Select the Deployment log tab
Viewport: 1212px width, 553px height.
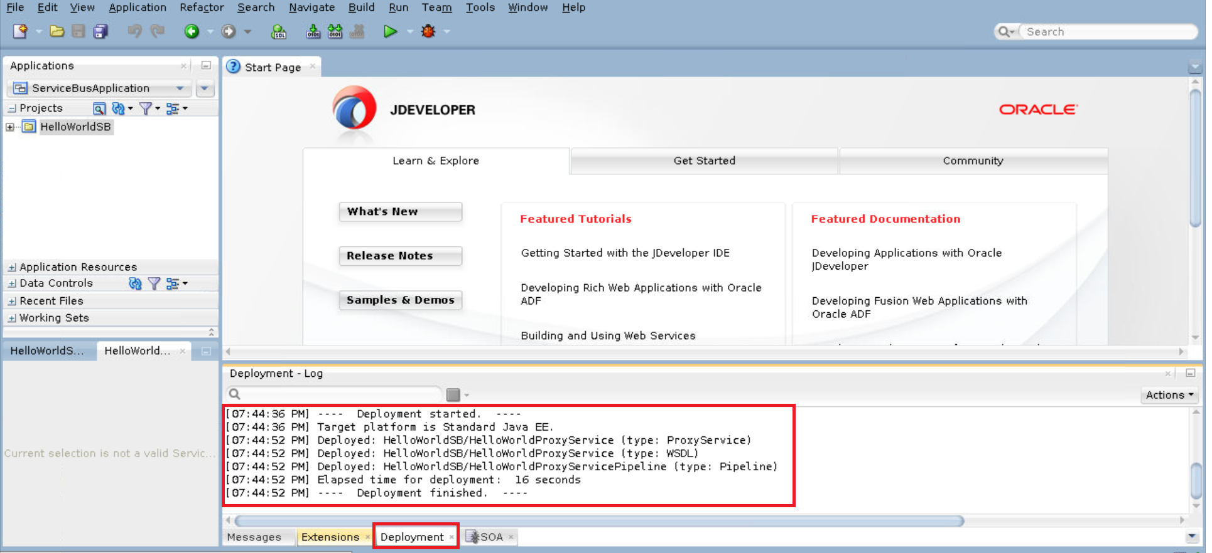412,537
